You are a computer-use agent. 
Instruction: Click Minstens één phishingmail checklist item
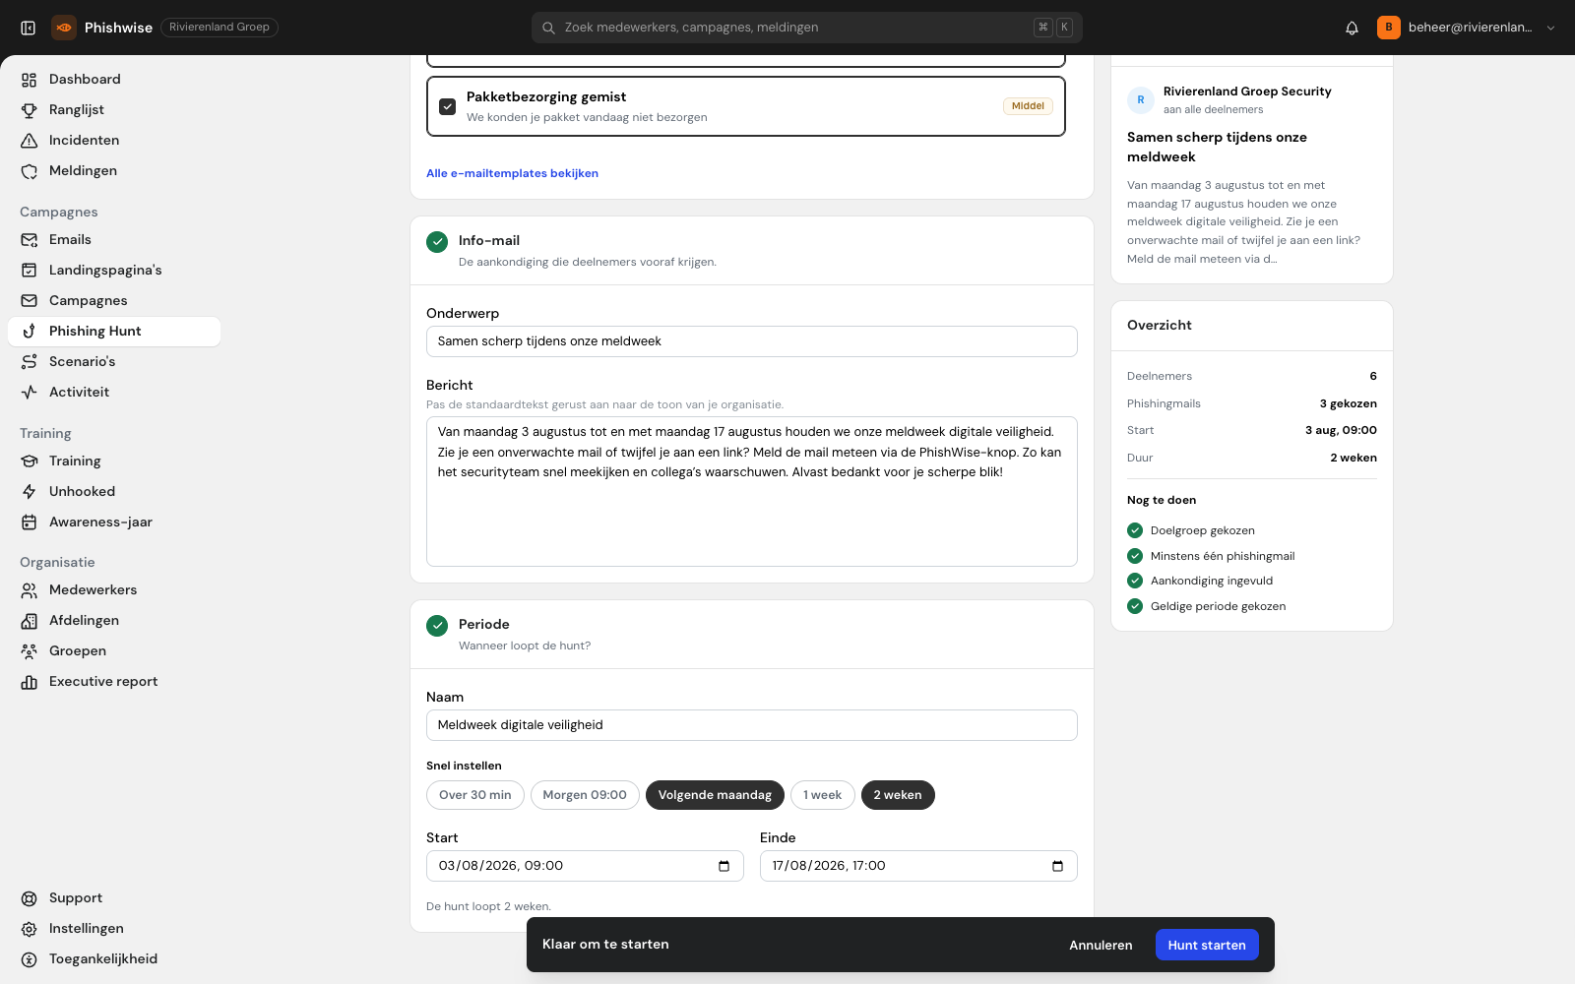click(1211, 556)
